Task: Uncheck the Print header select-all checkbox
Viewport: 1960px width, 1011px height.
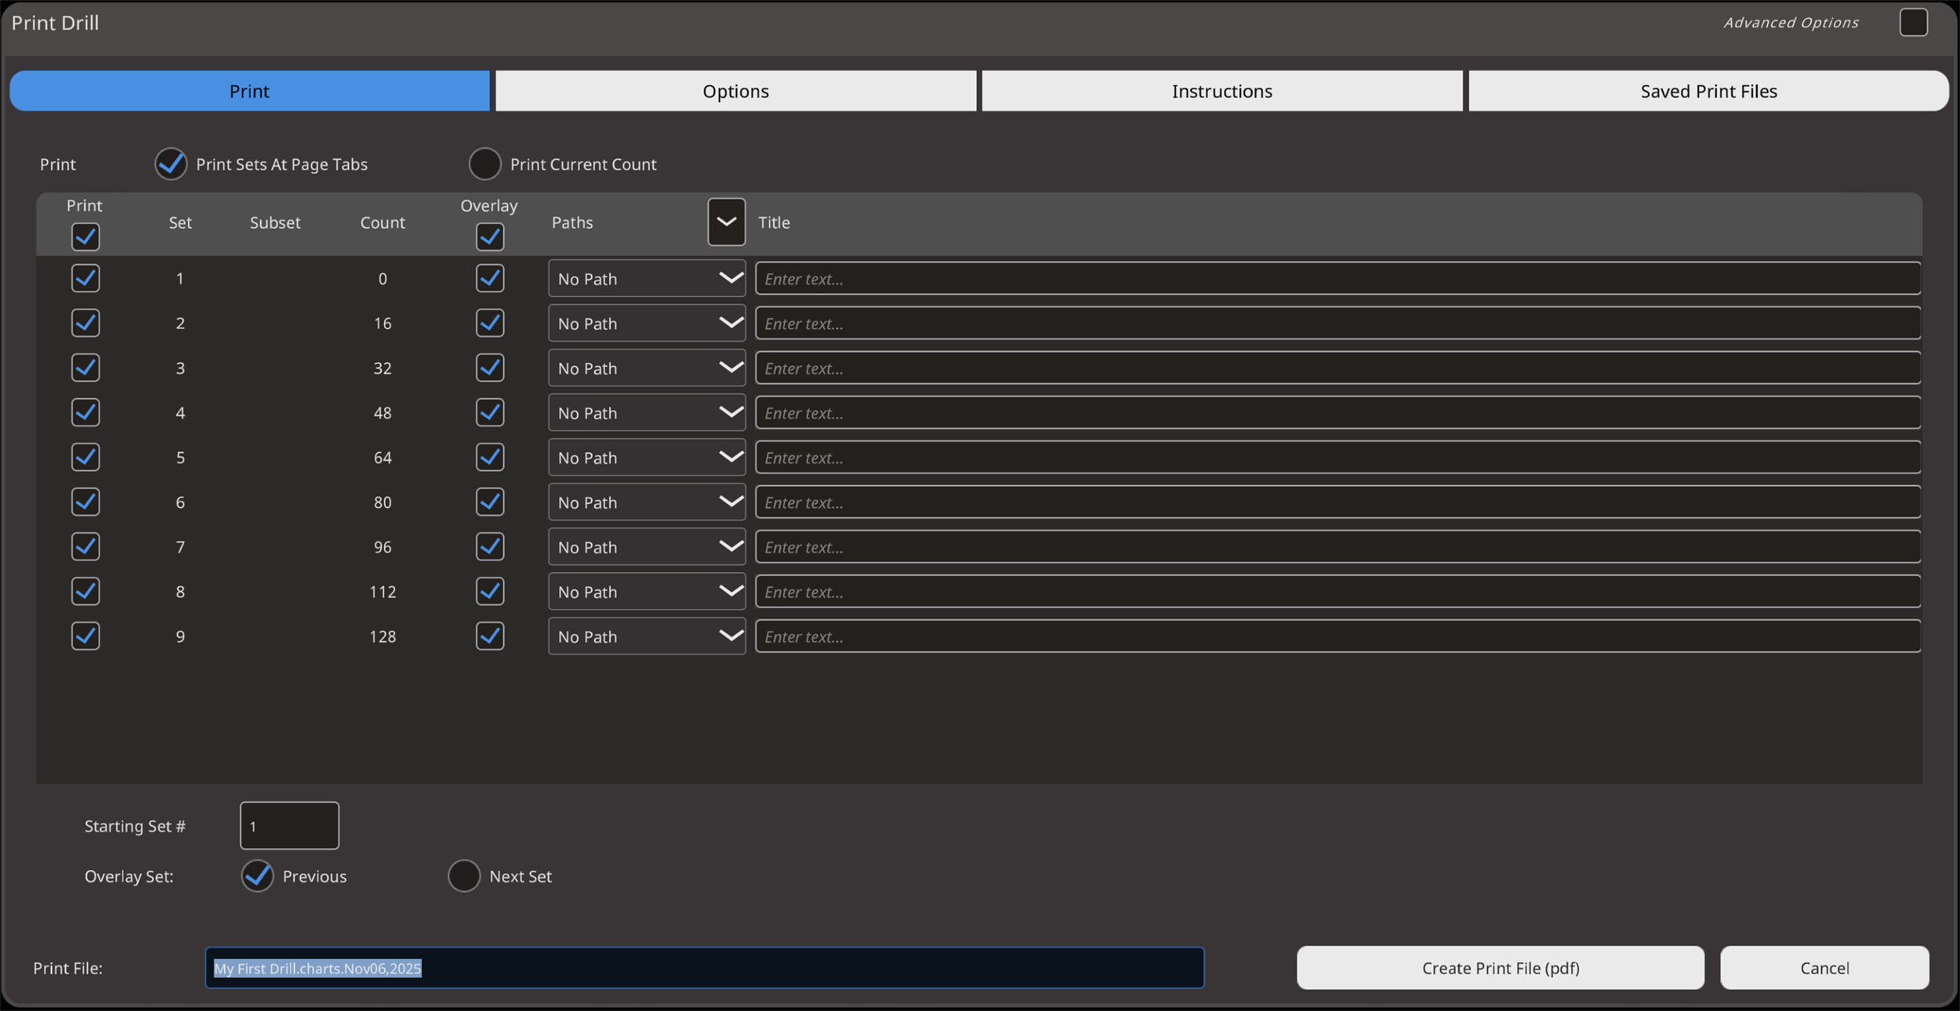Action: (85, 237)
